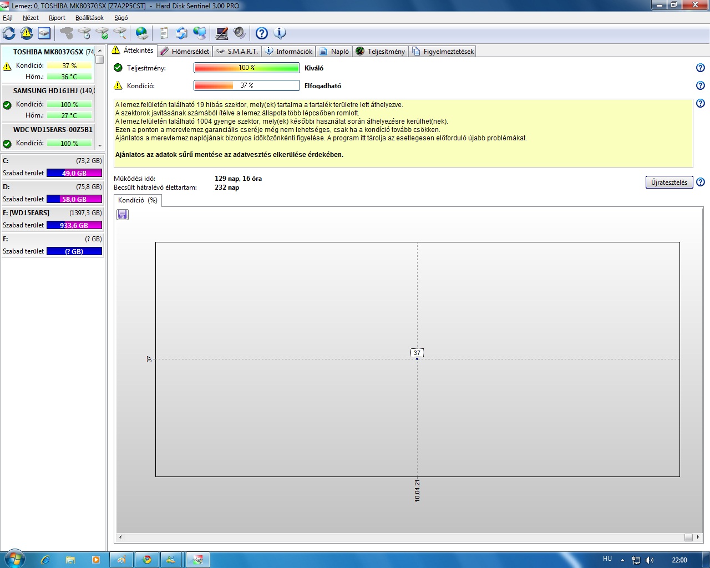The width and height of the screenshot is (710, 568).
Task: Click the Újratesztelés button
Action: pyautogui.click(x=669, y=182)
